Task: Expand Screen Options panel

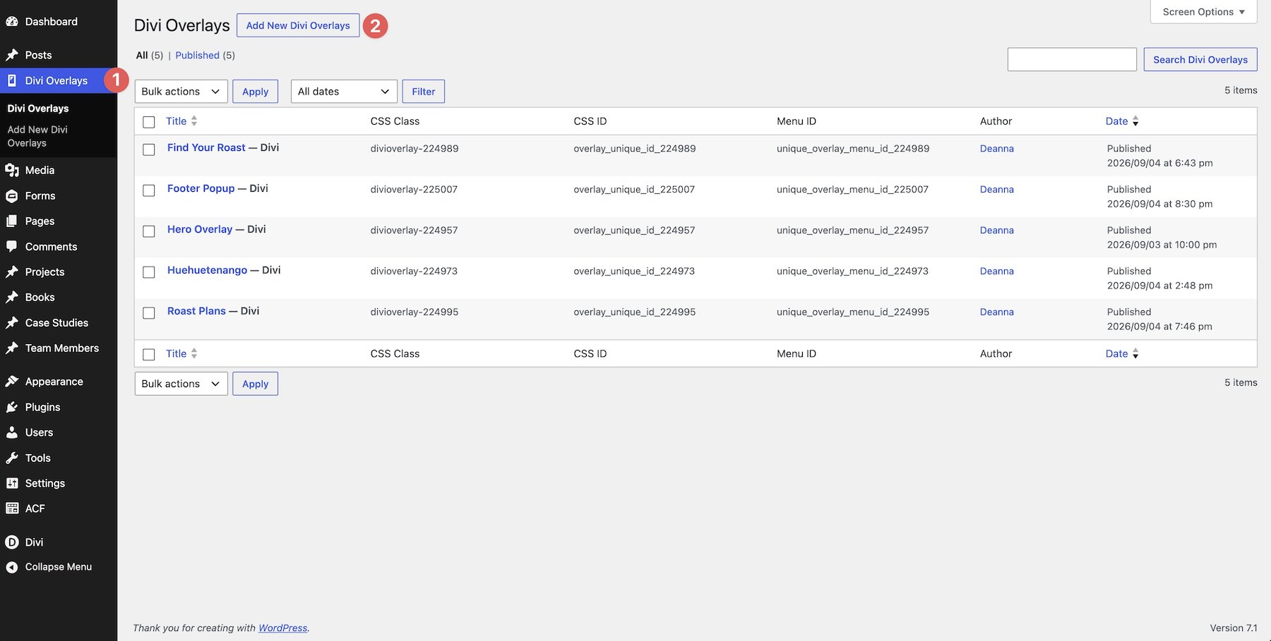Action: pos(1203,12)
